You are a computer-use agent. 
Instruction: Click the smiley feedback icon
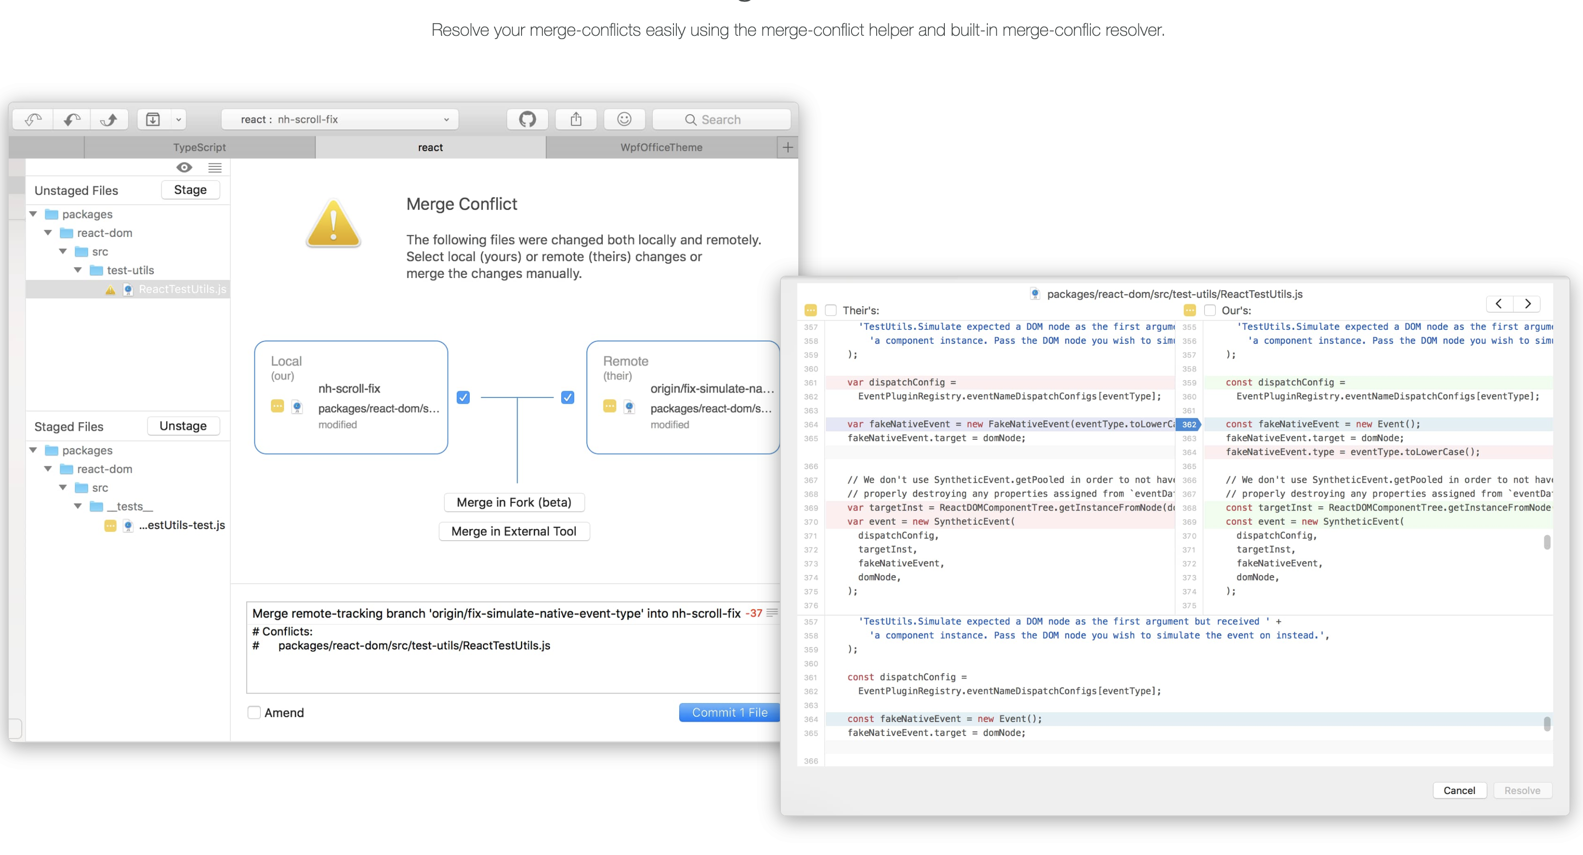pos(624,119)
